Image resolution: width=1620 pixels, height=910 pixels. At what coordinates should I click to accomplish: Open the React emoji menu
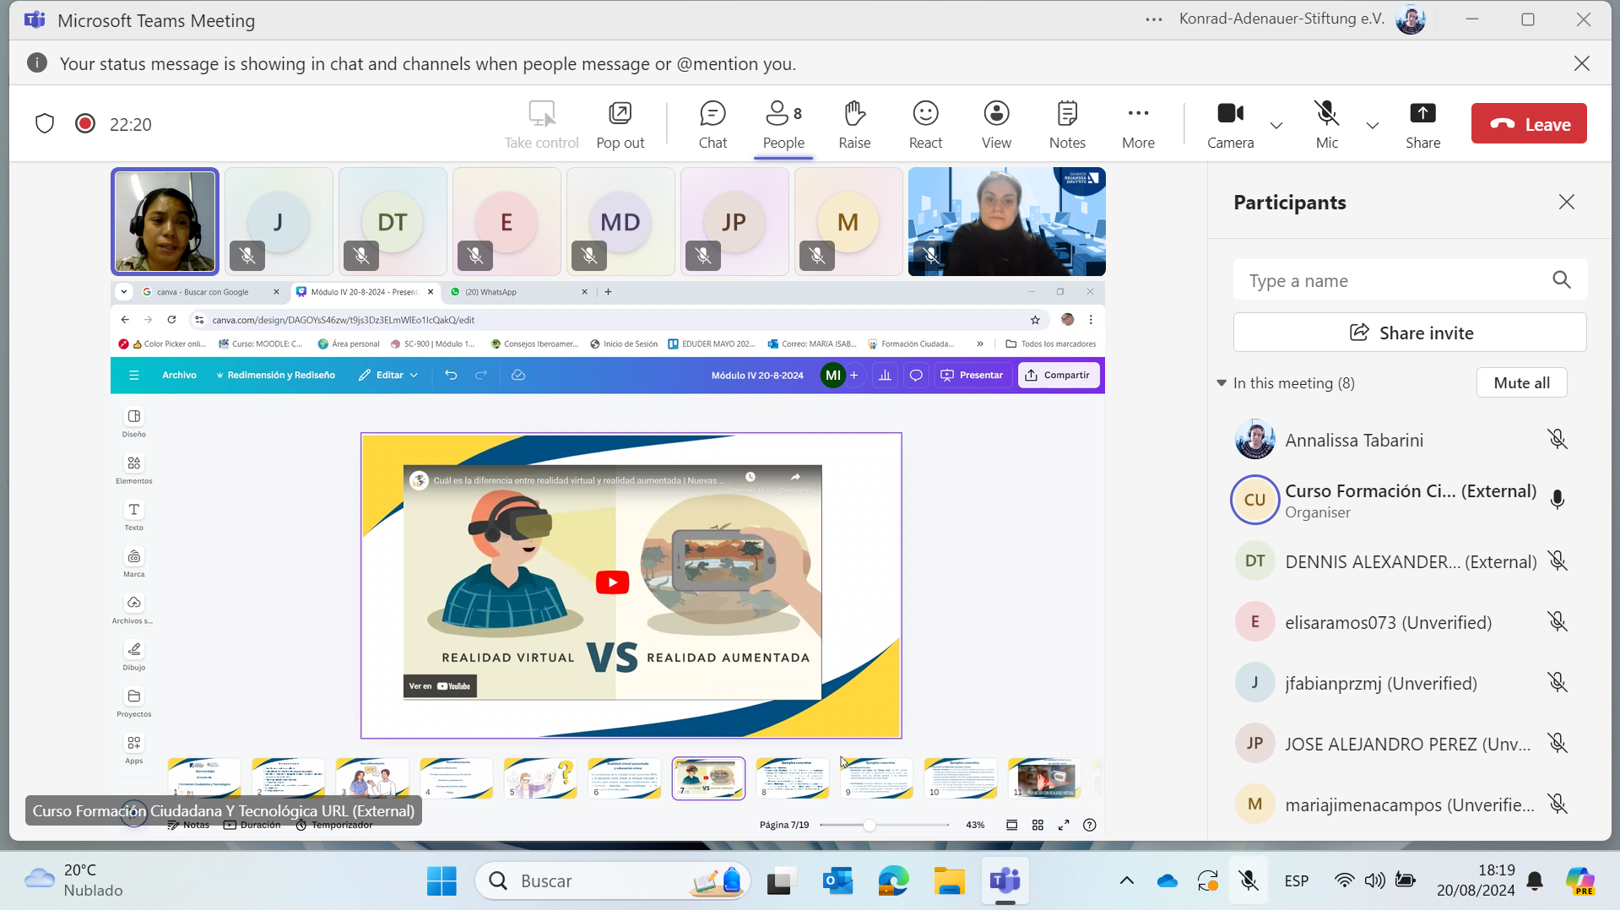click(925, 123)
